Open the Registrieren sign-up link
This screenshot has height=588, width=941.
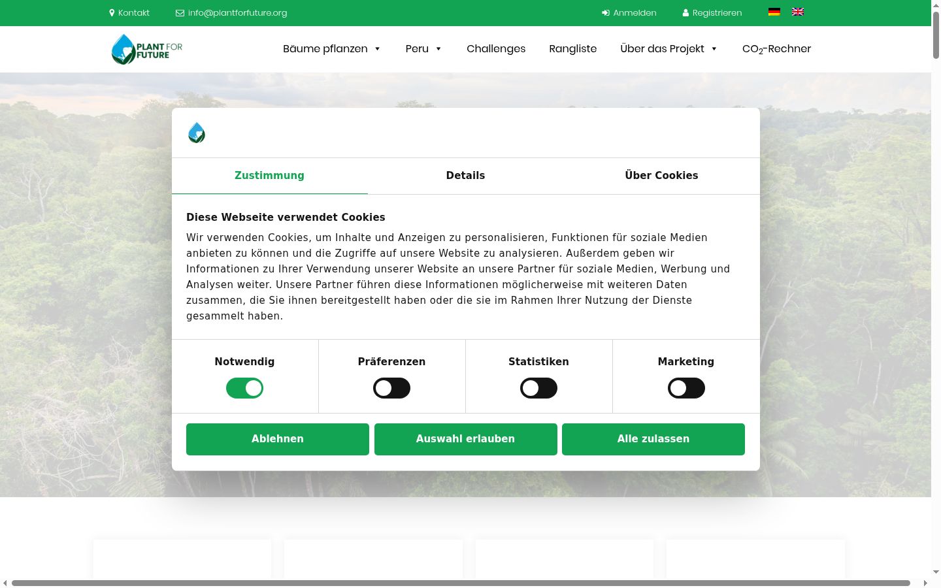coord(712,12)
